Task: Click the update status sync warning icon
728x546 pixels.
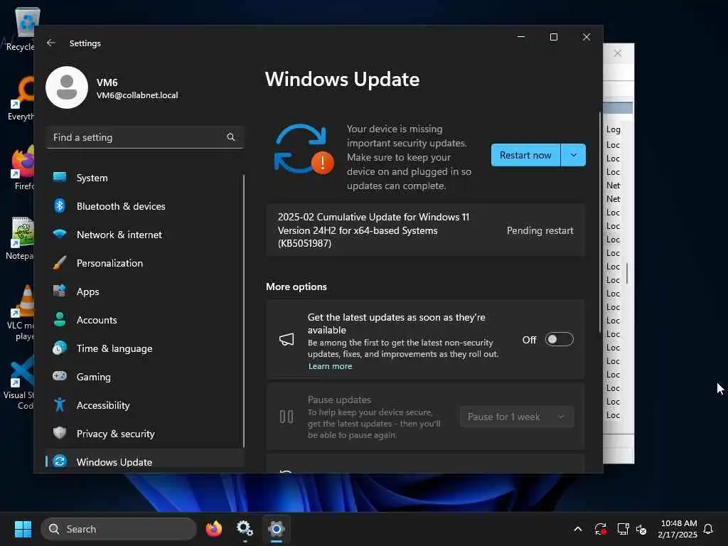Action: click(x=304, y=149)
